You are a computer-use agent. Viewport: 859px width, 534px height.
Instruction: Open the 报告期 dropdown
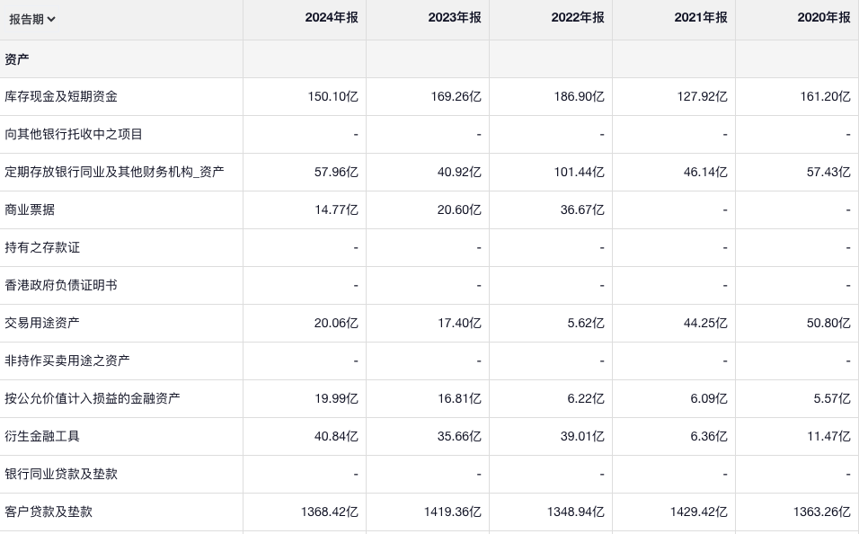coord(32,19)
